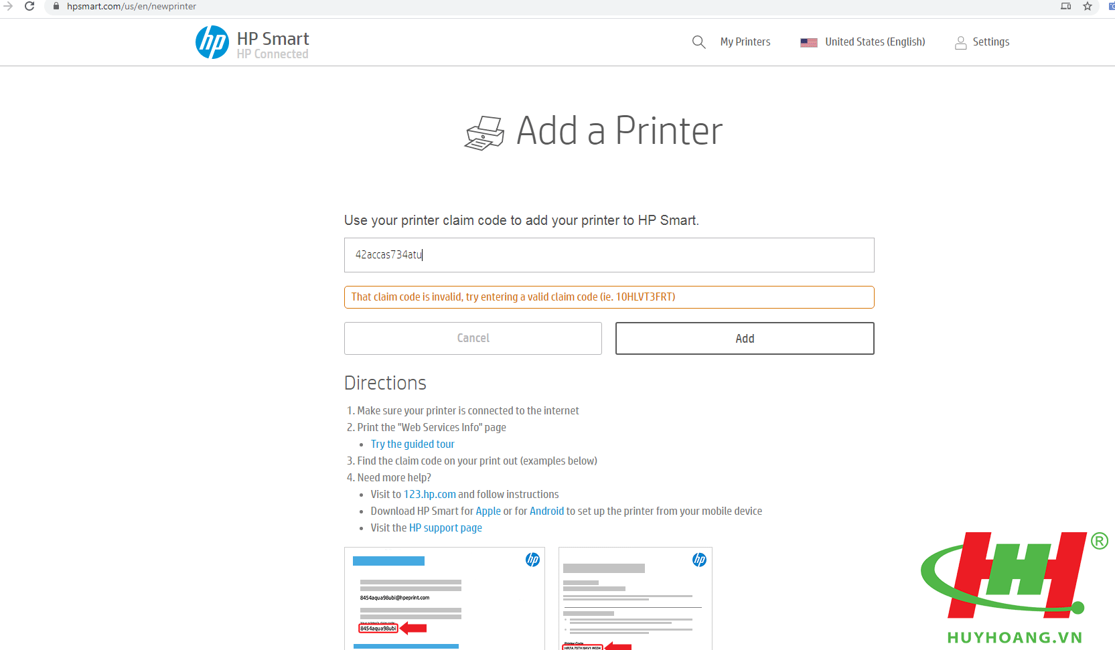Reload the page in the browser
The image size is (1115, 650).
pyautogui.click(x=29, y=6)
